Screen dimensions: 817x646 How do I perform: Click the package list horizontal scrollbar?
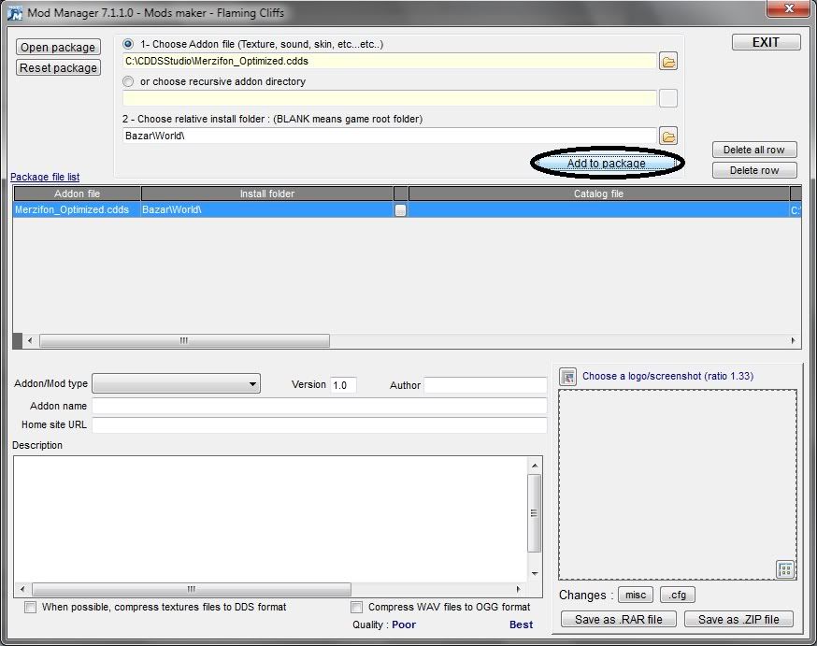click(184, 341)
